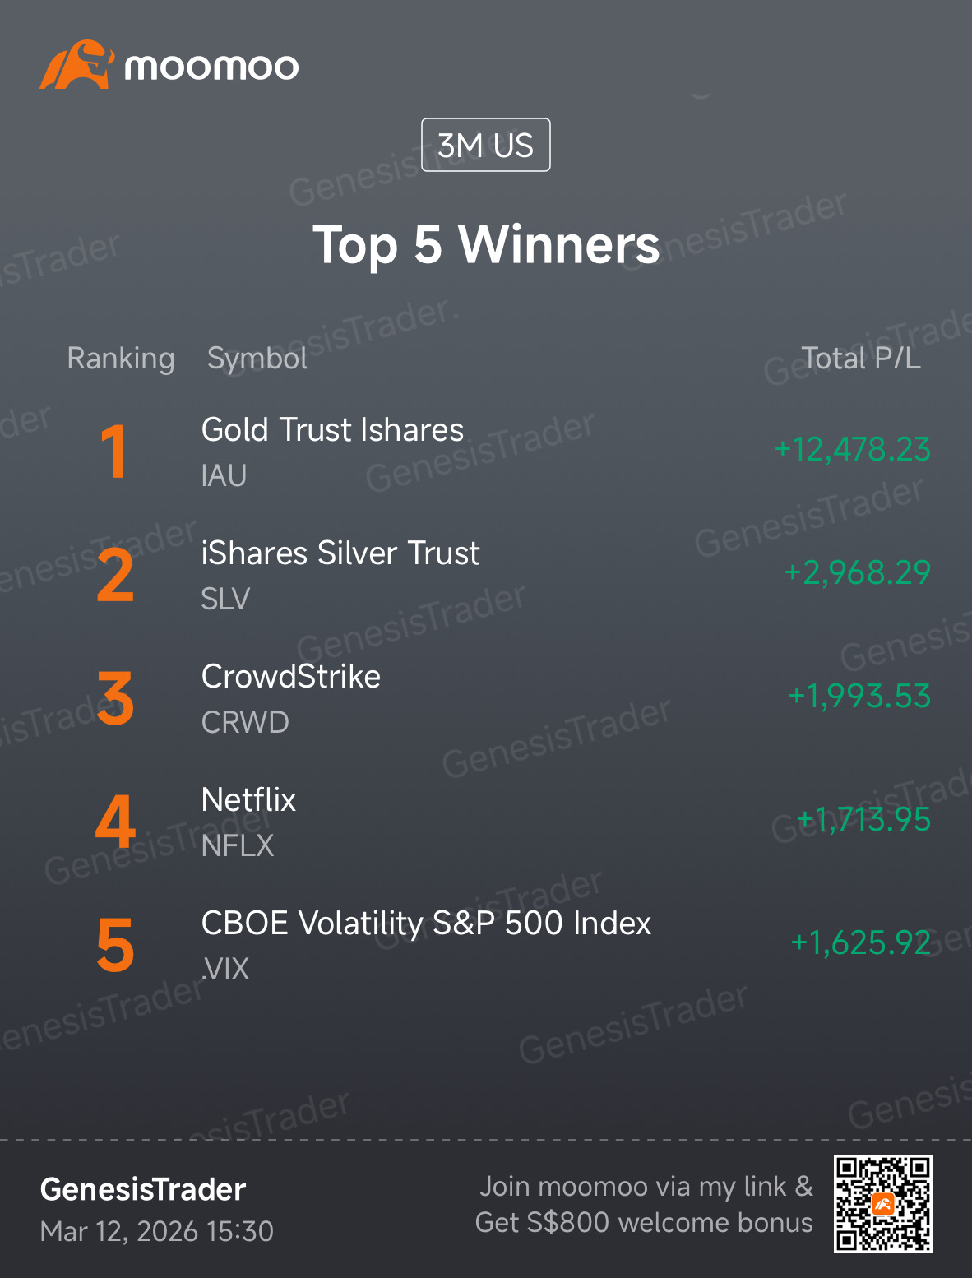
Task: Click the moomoo bull logo icon
Action: [x=76, y=64]
